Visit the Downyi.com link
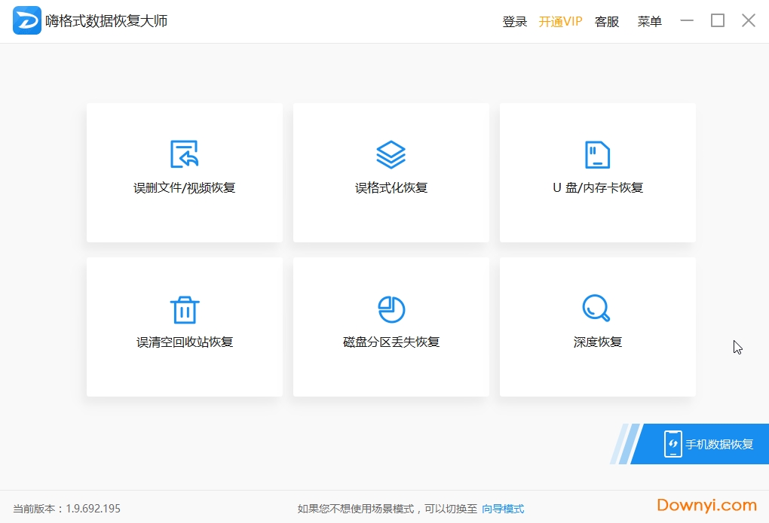Image resolution: width=769 pixels, height=523 pixels. pyautogui.click(x=706, y=504)
